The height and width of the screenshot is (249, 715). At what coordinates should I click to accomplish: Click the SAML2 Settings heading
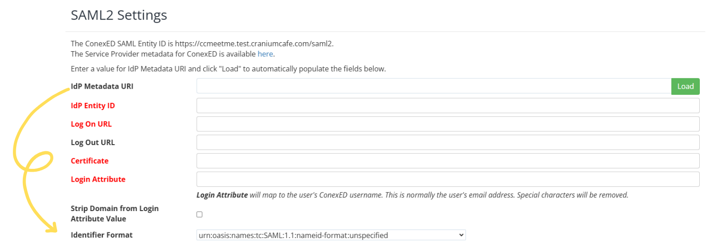pyautogui.click(x=119, y=15)
